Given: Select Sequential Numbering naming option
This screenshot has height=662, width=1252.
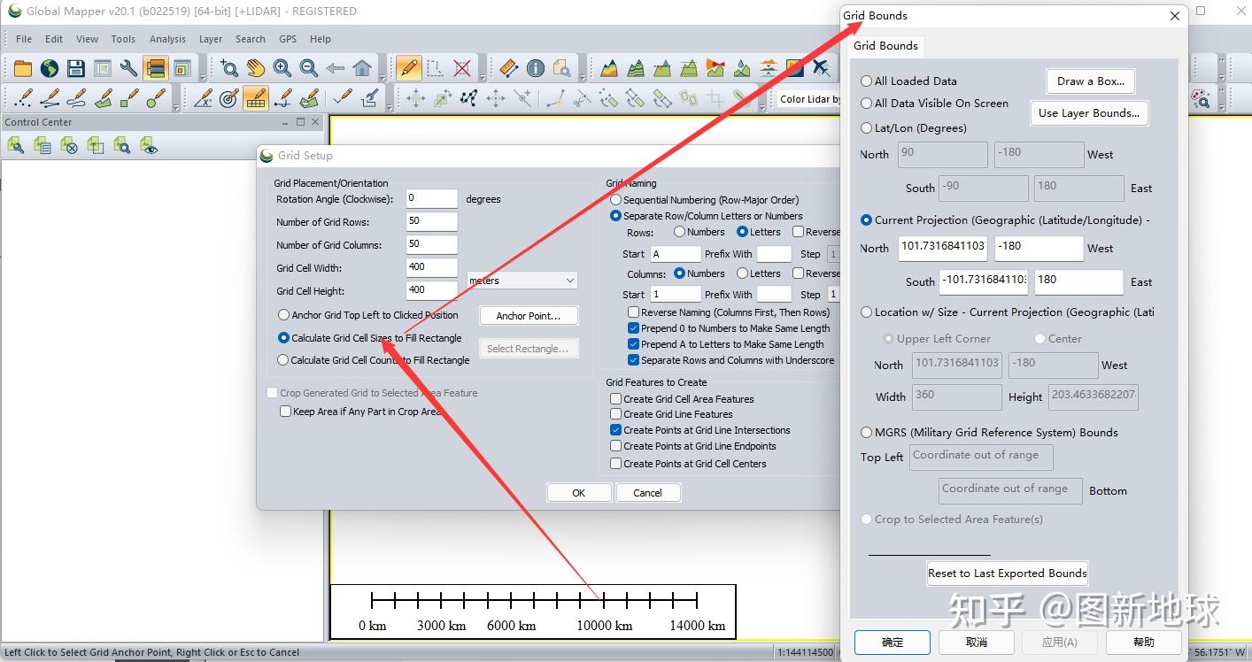Looking at the screenshot, I should [615, 200].
